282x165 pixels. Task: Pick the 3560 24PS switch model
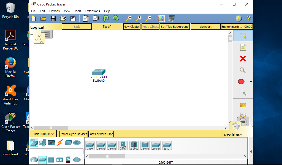pyautogui.click(x=123, y=145)
